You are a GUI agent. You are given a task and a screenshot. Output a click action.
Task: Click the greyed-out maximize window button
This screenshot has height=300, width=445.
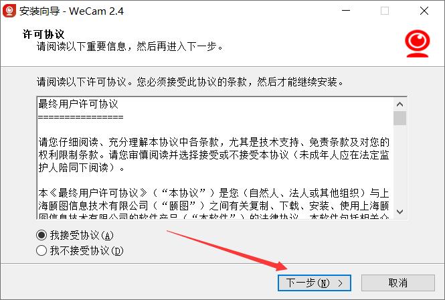(385, 11)
